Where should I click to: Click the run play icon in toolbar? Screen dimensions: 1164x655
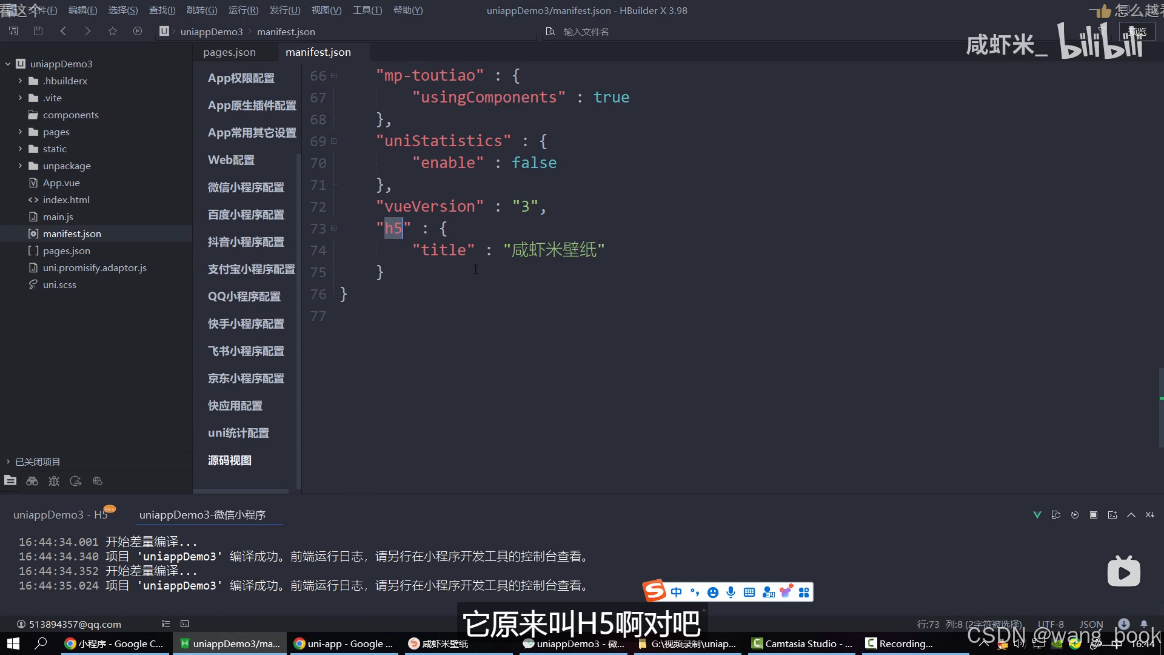138,31
